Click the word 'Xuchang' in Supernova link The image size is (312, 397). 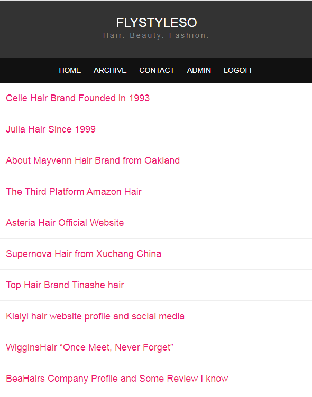point(115,254)
